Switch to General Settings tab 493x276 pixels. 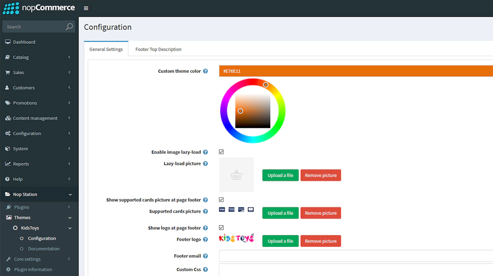tap(106, 49)
